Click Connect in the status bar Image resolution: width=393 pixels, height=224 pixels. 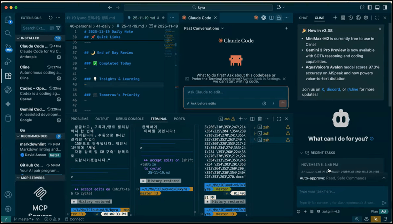(x=74, y=219)
